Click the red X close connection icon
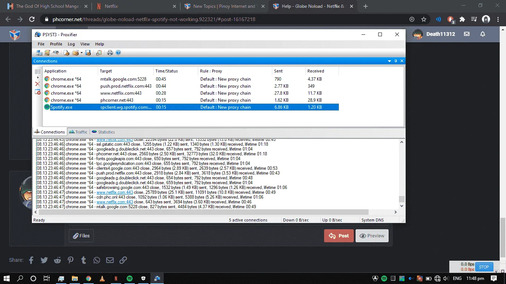 [37, 84]
